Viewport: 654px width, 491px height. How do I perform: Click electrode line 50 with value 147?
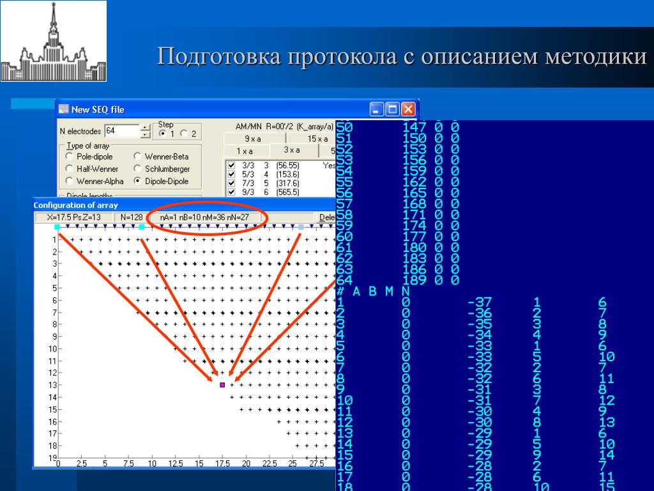(x=397, y=127)
